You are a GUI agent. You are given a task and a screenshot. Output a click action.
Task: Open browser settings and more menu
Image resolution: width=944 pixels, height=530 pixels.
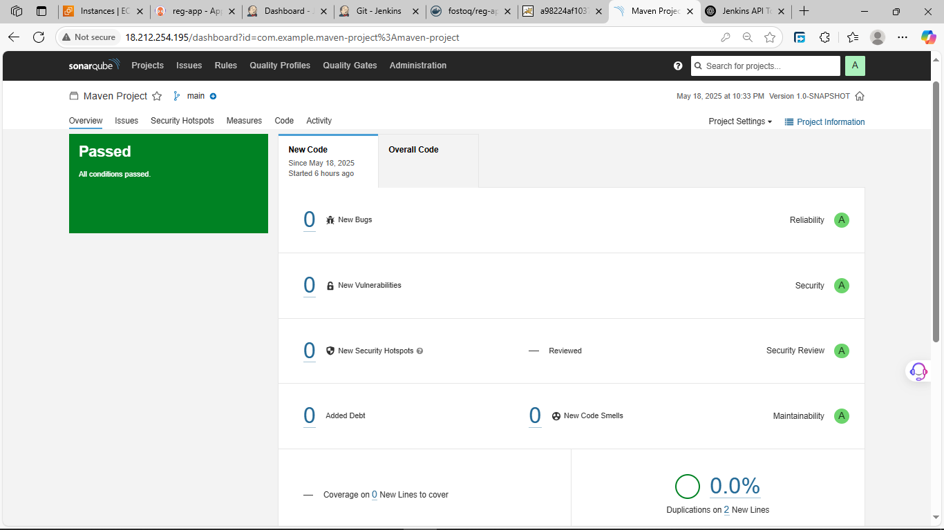coord(903,37)
